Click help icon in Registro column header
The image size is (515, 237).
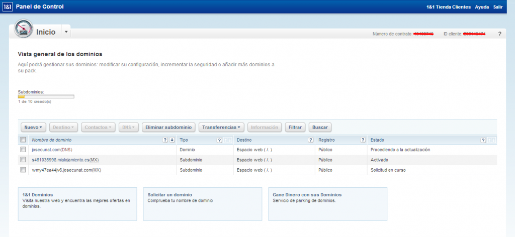363,140
